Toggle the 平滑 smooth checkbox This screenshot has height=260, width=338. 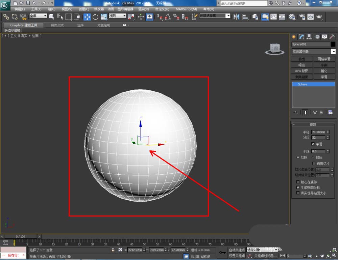point(313,144)
